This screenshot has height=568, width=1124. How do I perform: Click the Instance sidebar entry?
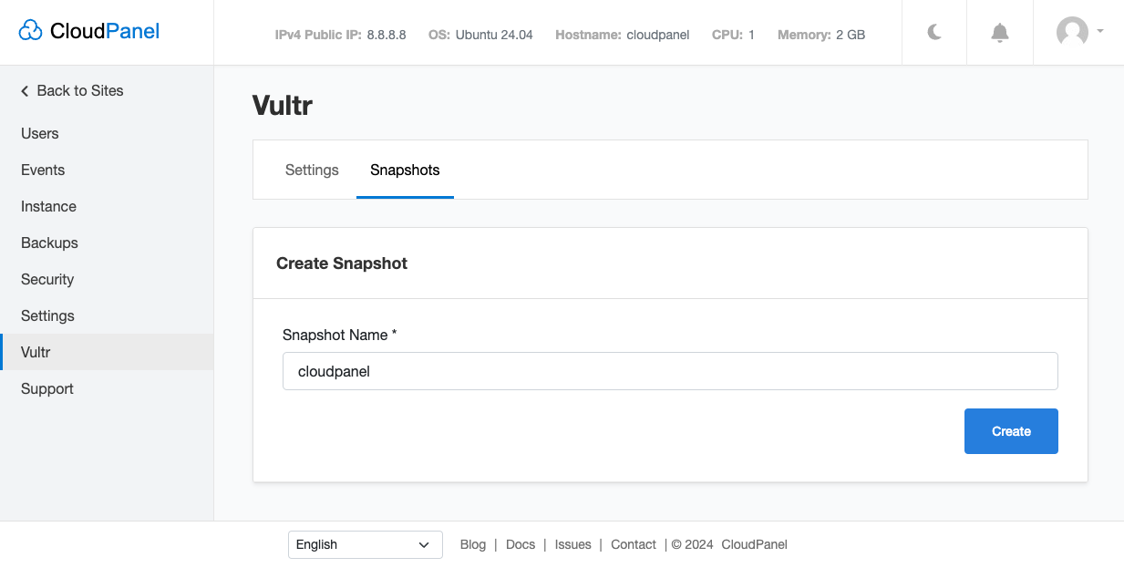pyautogui.click(x=48, y=206)
